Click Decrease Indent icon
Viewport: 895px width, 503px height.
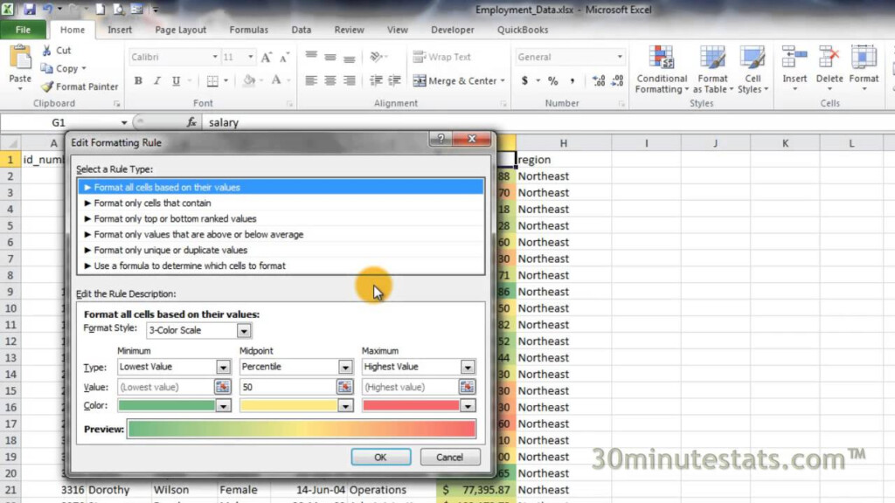376,81
